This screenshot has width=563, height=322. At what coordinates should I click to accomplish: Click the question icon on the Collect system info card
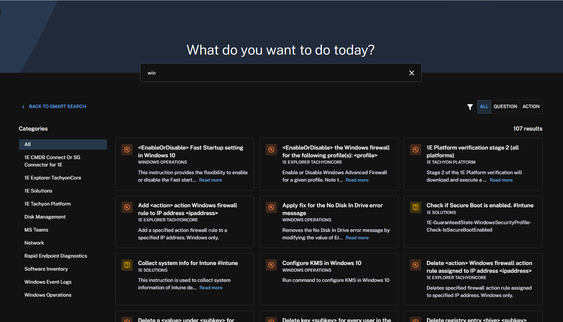click(127, 265)
